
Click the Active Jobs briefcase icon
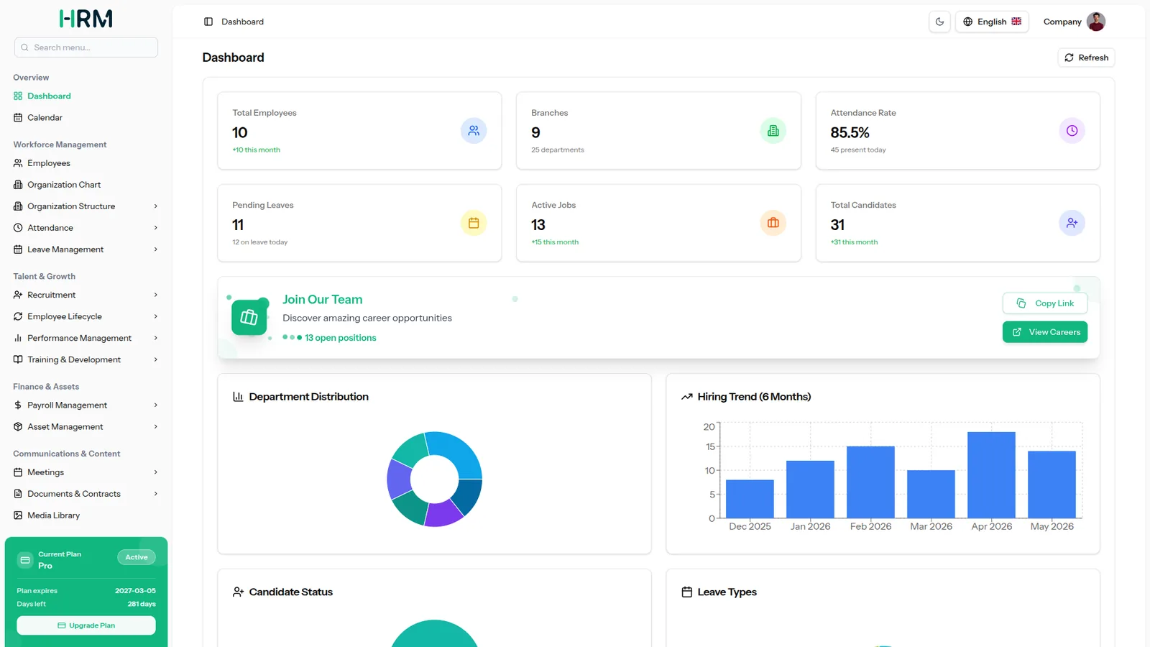point(773,223)
